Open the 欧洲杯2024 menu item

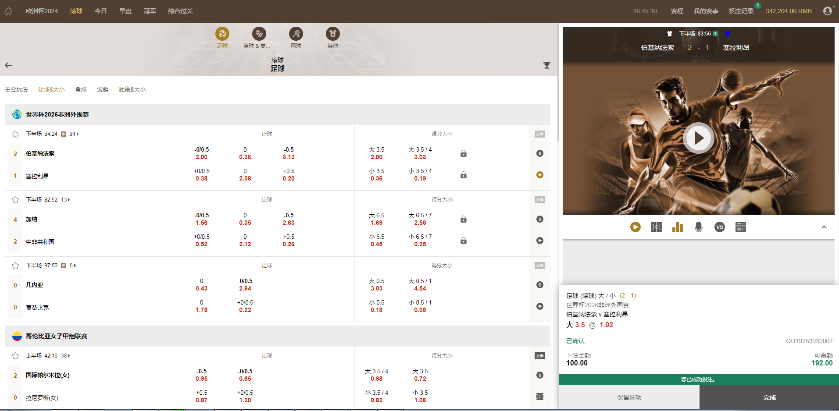click(42, 11)
